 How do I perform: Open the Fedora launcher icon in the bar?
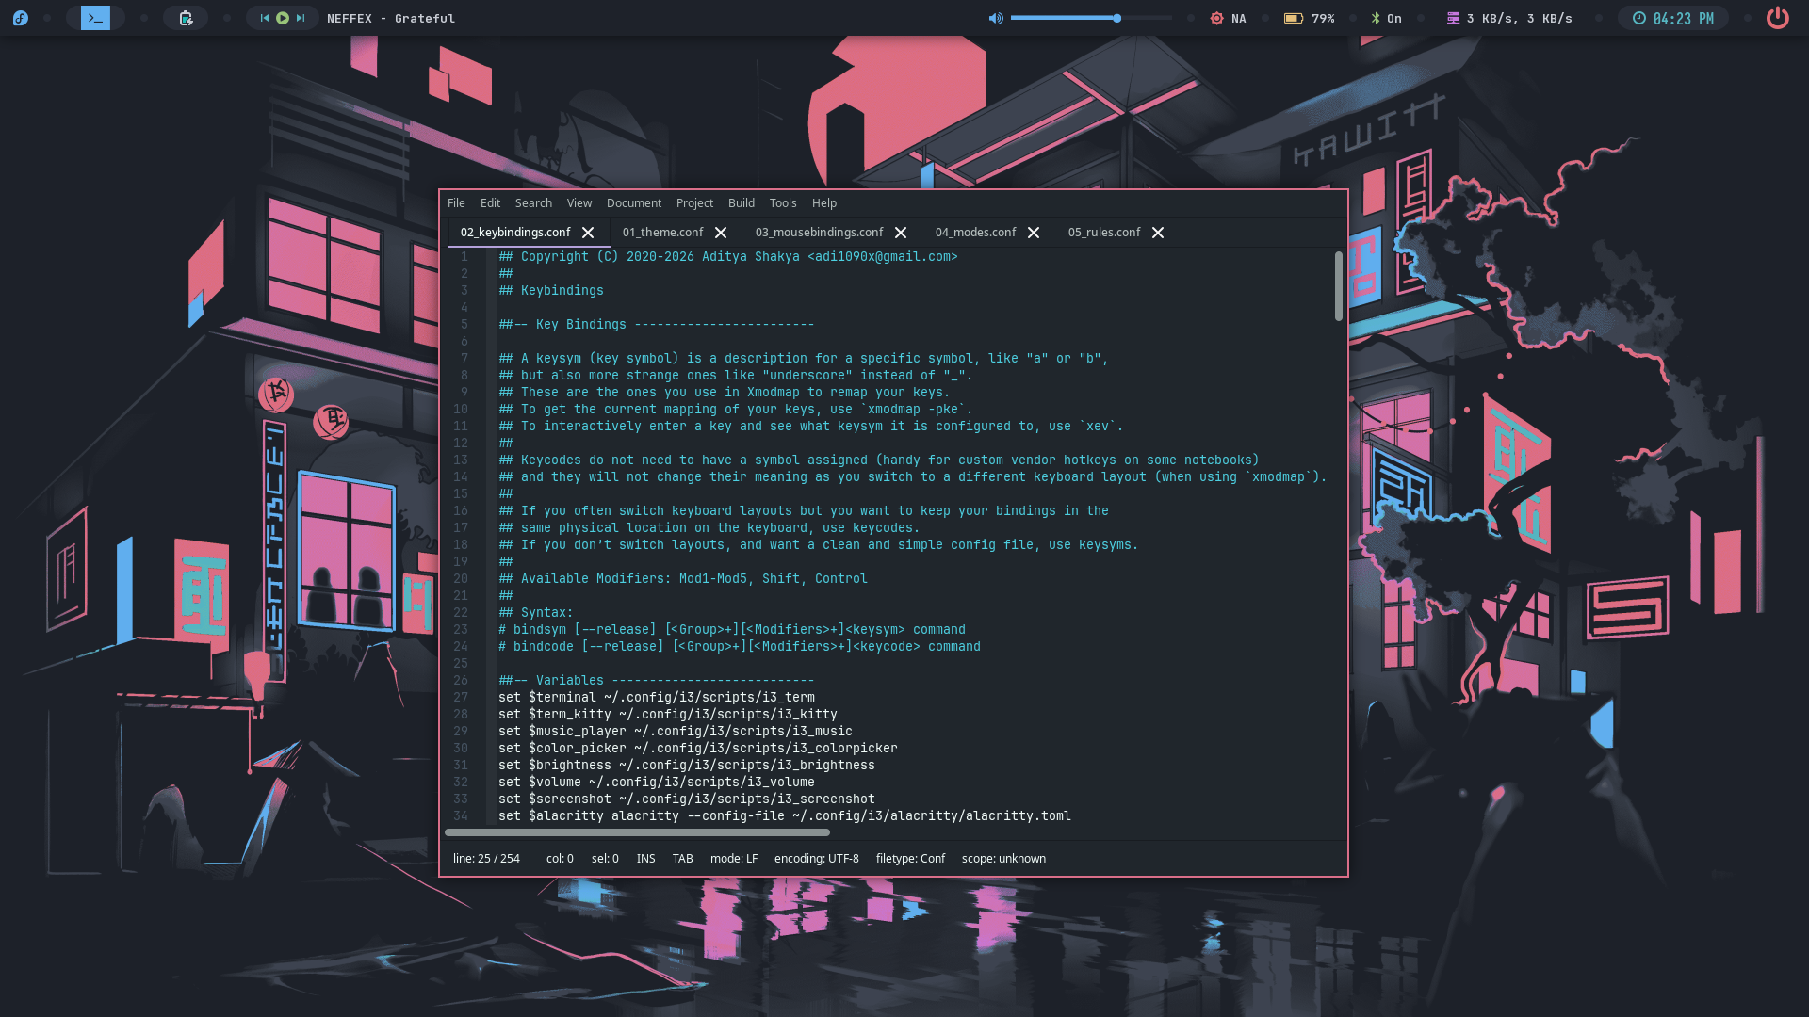pyautogui.click(x=21, y=18)
